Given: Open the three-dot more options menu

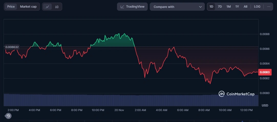Looking at the screenshot, I should pos(269,7).
